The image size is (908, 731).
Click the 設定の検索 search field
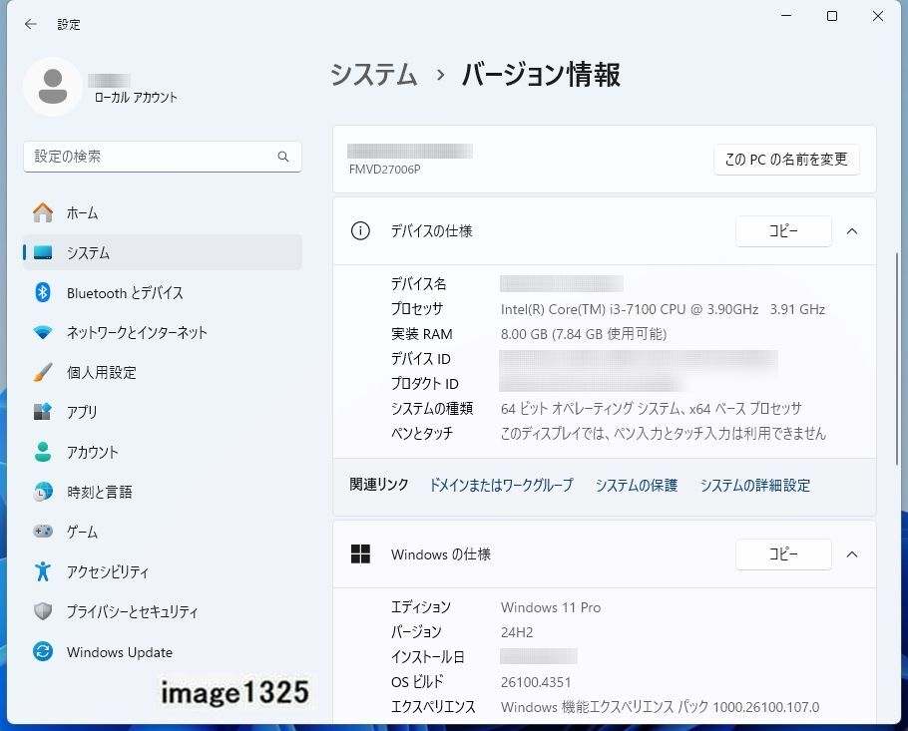pos(162,157)
